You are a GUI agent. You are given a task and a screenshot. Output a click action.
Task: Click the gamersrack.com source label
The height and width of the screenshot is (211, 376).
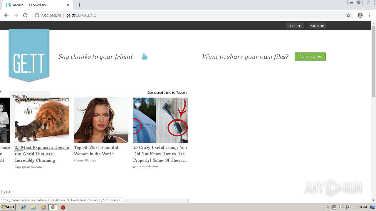[145, 166]
